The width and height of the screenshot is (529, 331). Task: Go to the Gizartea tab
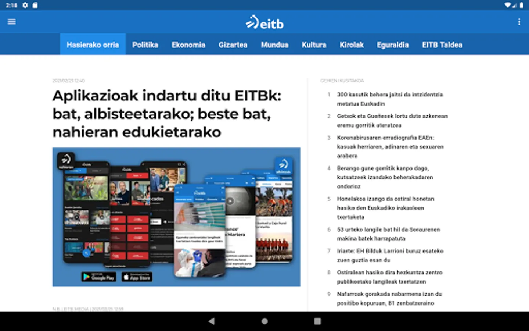[x=233, y=45]
